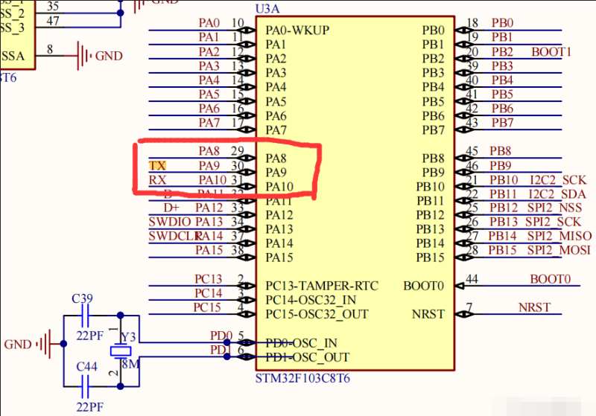Select the I2C2_SDA net label
The image size is (596, 416).
[557, 194]
